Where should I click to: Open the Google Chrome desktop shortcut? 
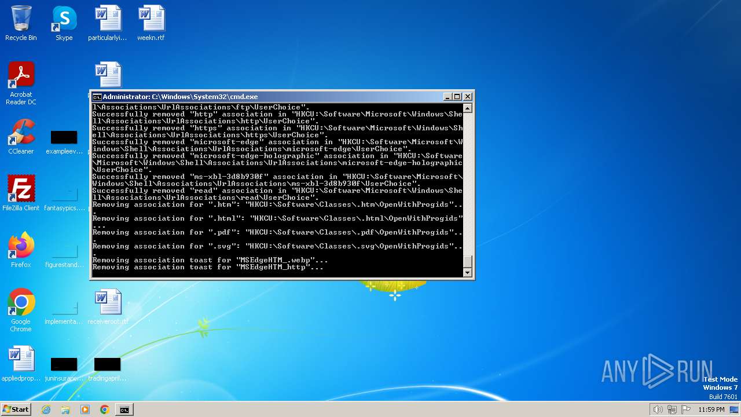point(21,310)
